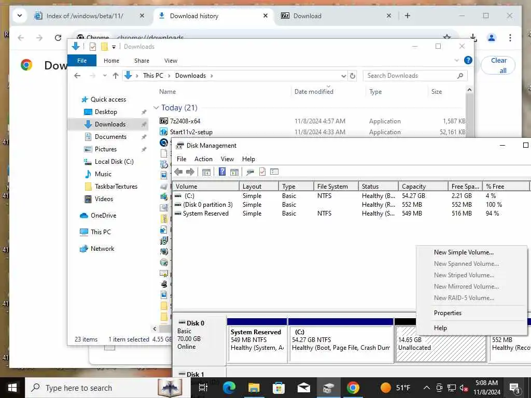Sort by the Volume column header

pyautogui.click(x=205, y=187)
